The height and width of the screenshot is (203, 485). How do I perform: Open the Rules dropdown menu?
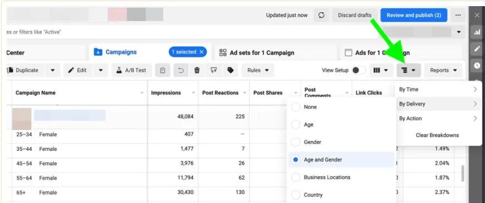tap(258, 70)
